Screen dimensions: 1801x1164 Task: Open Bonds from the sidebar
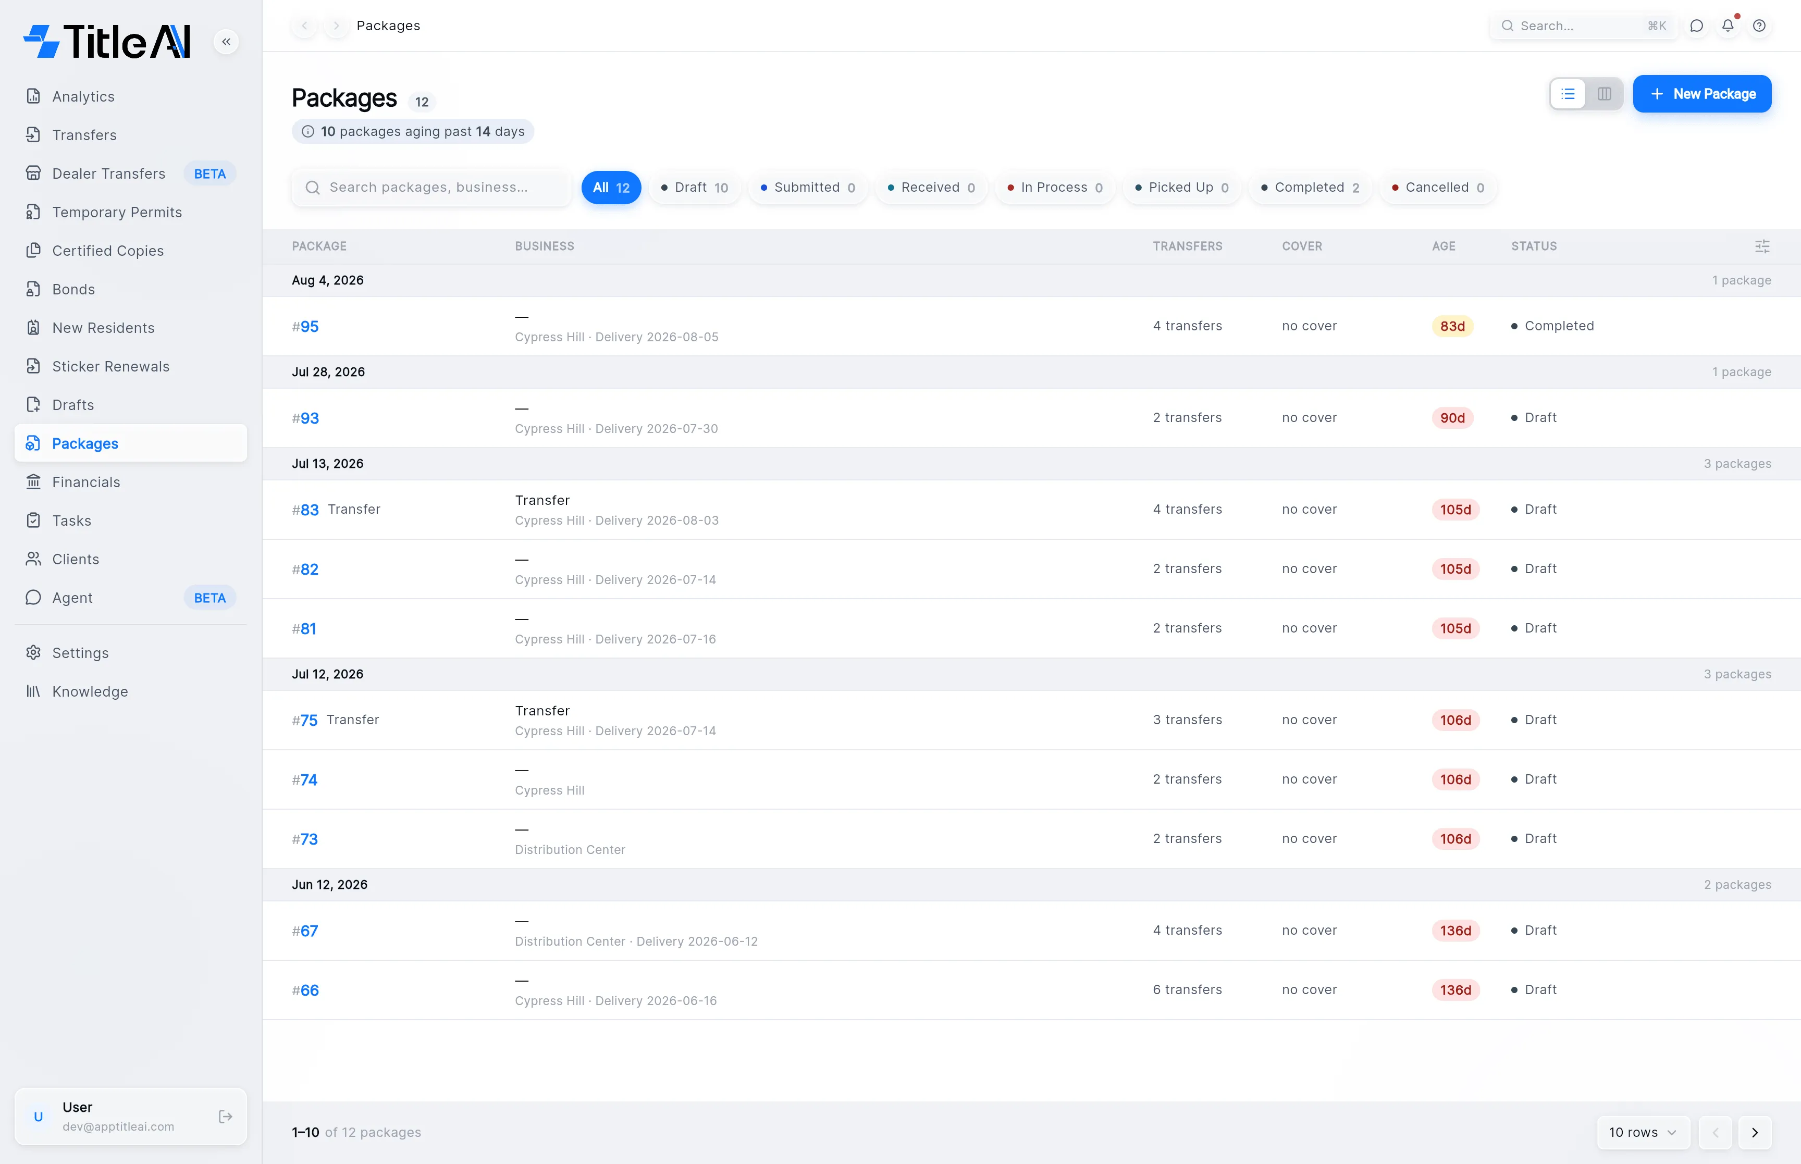pos(130,289)
